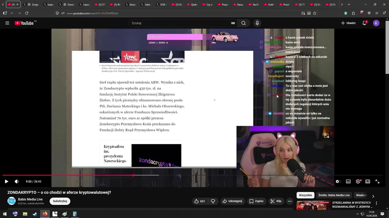This screenshot has height=218, width=389.
Task: Close the current YouTube tab
Action: 17,5
